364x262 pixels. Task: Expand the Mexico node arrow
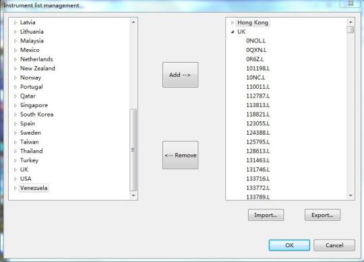(16, 51)
